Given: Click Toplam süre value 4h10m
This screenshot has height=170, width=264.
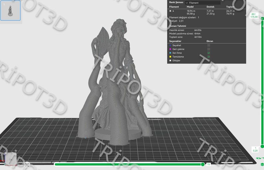Looking at the screenshot, I should tap(198, 37).
